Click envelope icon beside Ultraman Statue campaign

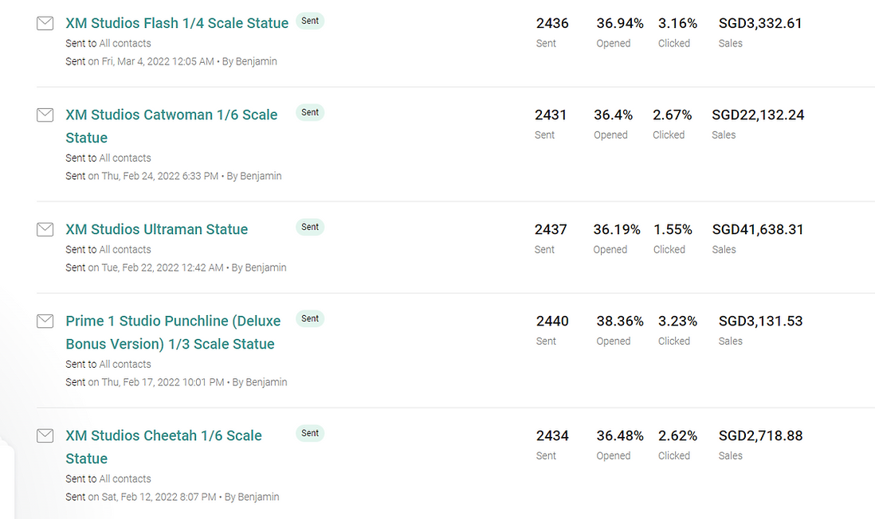pyautogui.click(x=45, y=230)
